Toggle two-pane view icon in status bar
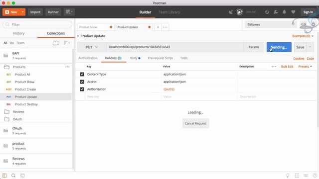 pos(297,176)
